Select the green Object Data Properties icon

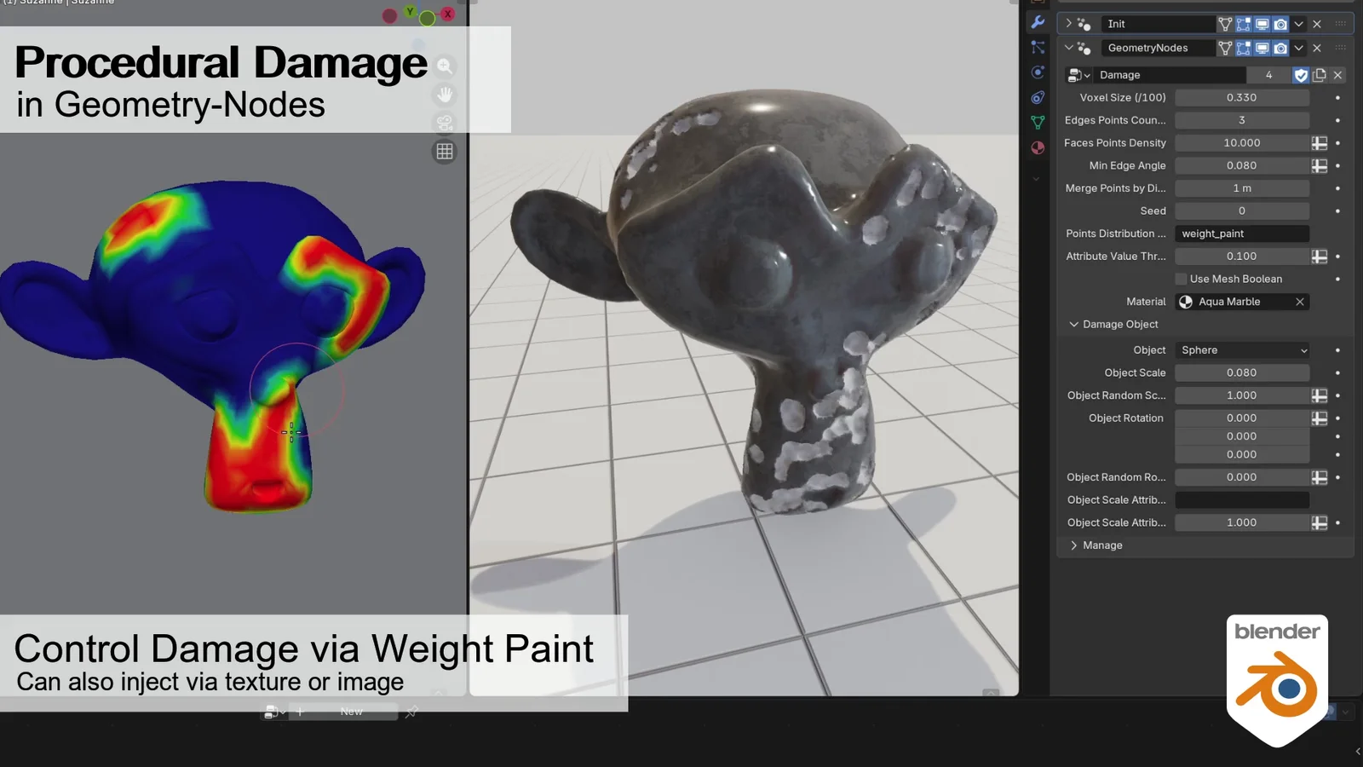pyautogui.click(x=1038, y=122)
